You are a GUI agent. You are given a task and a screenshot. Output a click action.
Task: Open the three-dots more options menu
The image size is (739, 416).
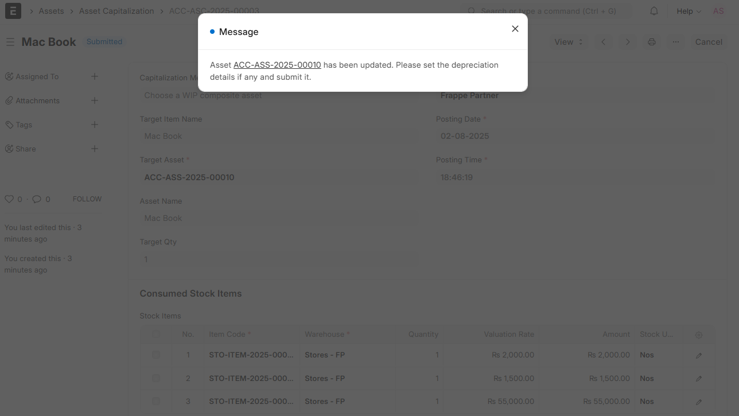(676, 42)
